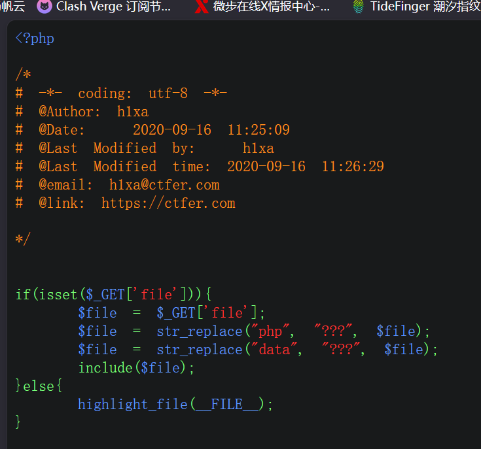The height and width of the screenshot is (449, 481).
Task: Click the '@Date: 2020-09-16 11:25:09' line
Action: [152, 130]
